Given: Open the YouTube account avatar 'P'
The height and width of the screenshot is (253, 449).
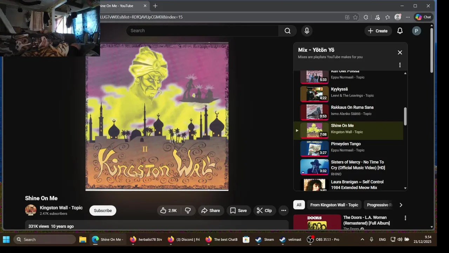Looking at the screenshot, I should 416,31.
